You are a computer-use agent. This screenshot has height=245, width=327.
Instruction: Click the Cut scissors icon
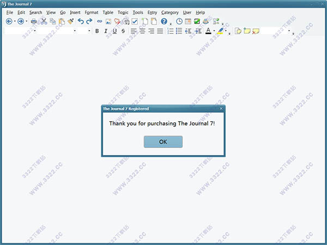pyautogui.click(x=44, y=21)
